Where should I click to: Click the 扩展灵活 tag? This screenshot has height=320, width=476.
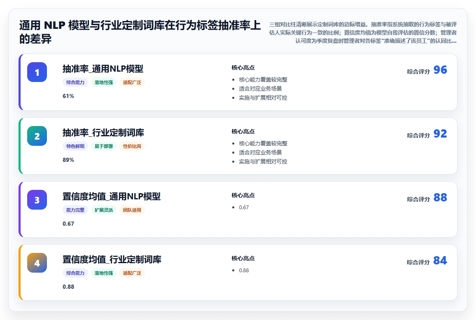103,210
